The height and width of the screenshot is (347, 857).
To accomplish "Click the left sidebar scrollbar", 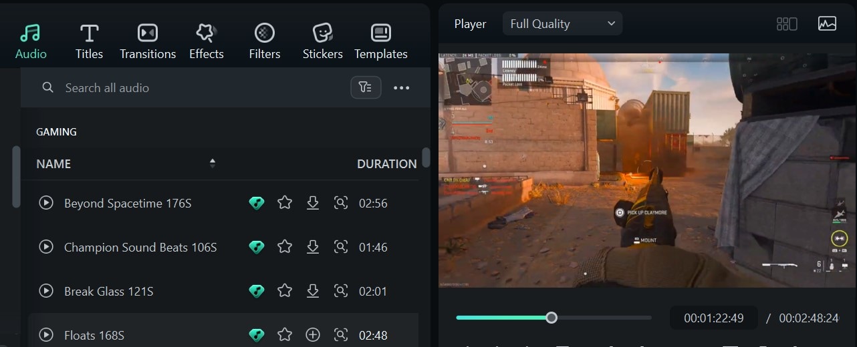I will [16, 176].
